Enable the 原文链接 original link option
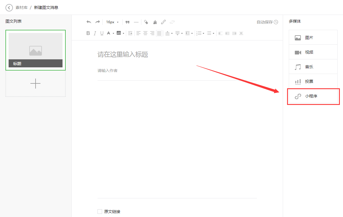Screen dimensions: 343x217 point(100,211)
